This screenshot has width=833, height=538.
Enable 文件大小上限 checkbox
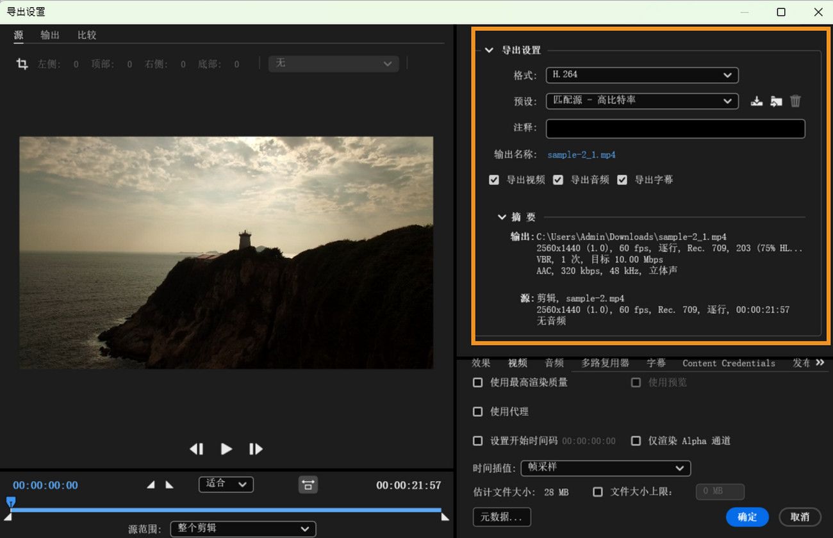tap(598, 492)
